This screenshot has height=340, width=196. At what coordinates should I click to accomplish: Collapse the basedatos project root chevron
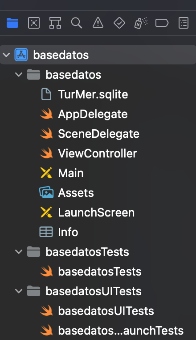[7, 55]
